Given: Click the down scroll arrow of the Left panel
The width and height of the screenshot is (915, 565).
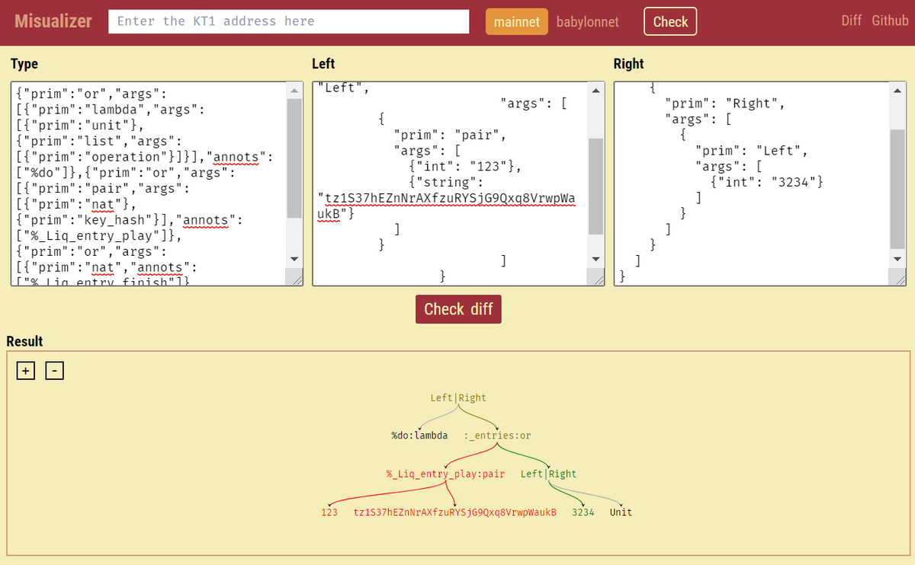Looking at the screenshot, I should tap(596, 259).
